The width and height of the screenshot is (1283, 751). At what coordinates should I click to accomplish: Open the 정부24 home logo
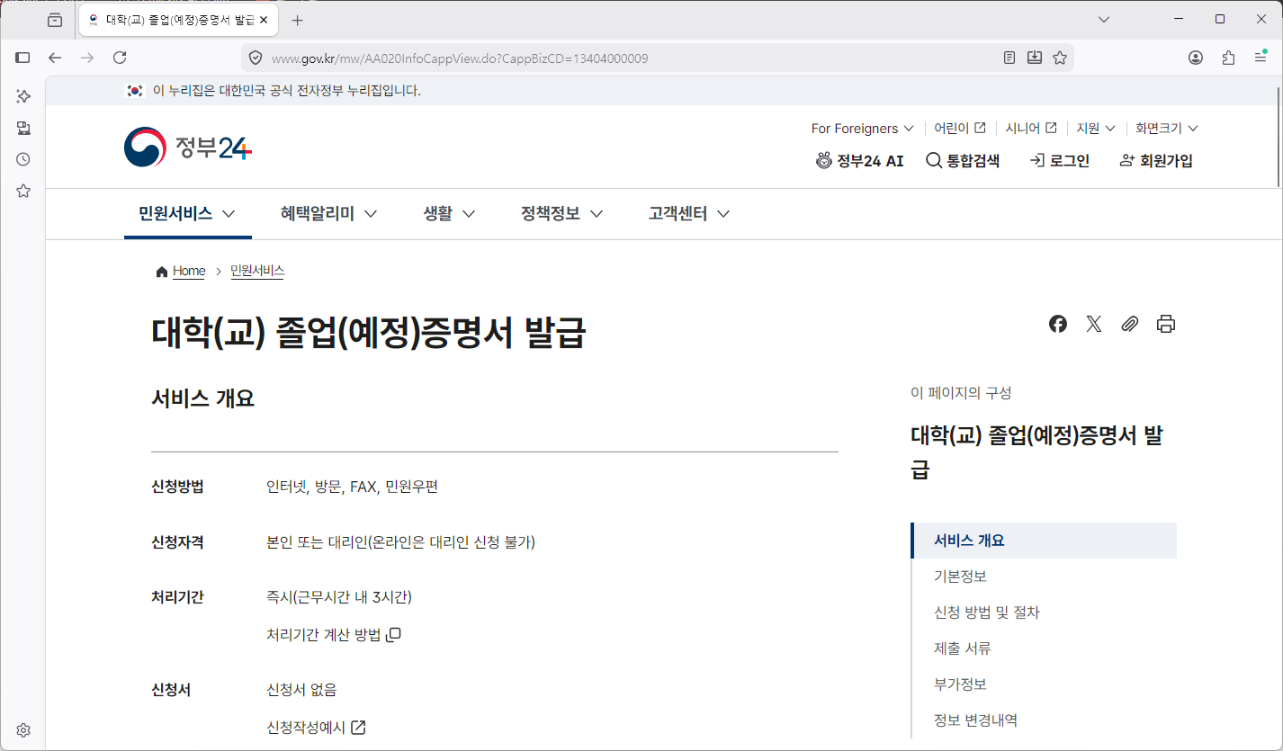point(188,147)
